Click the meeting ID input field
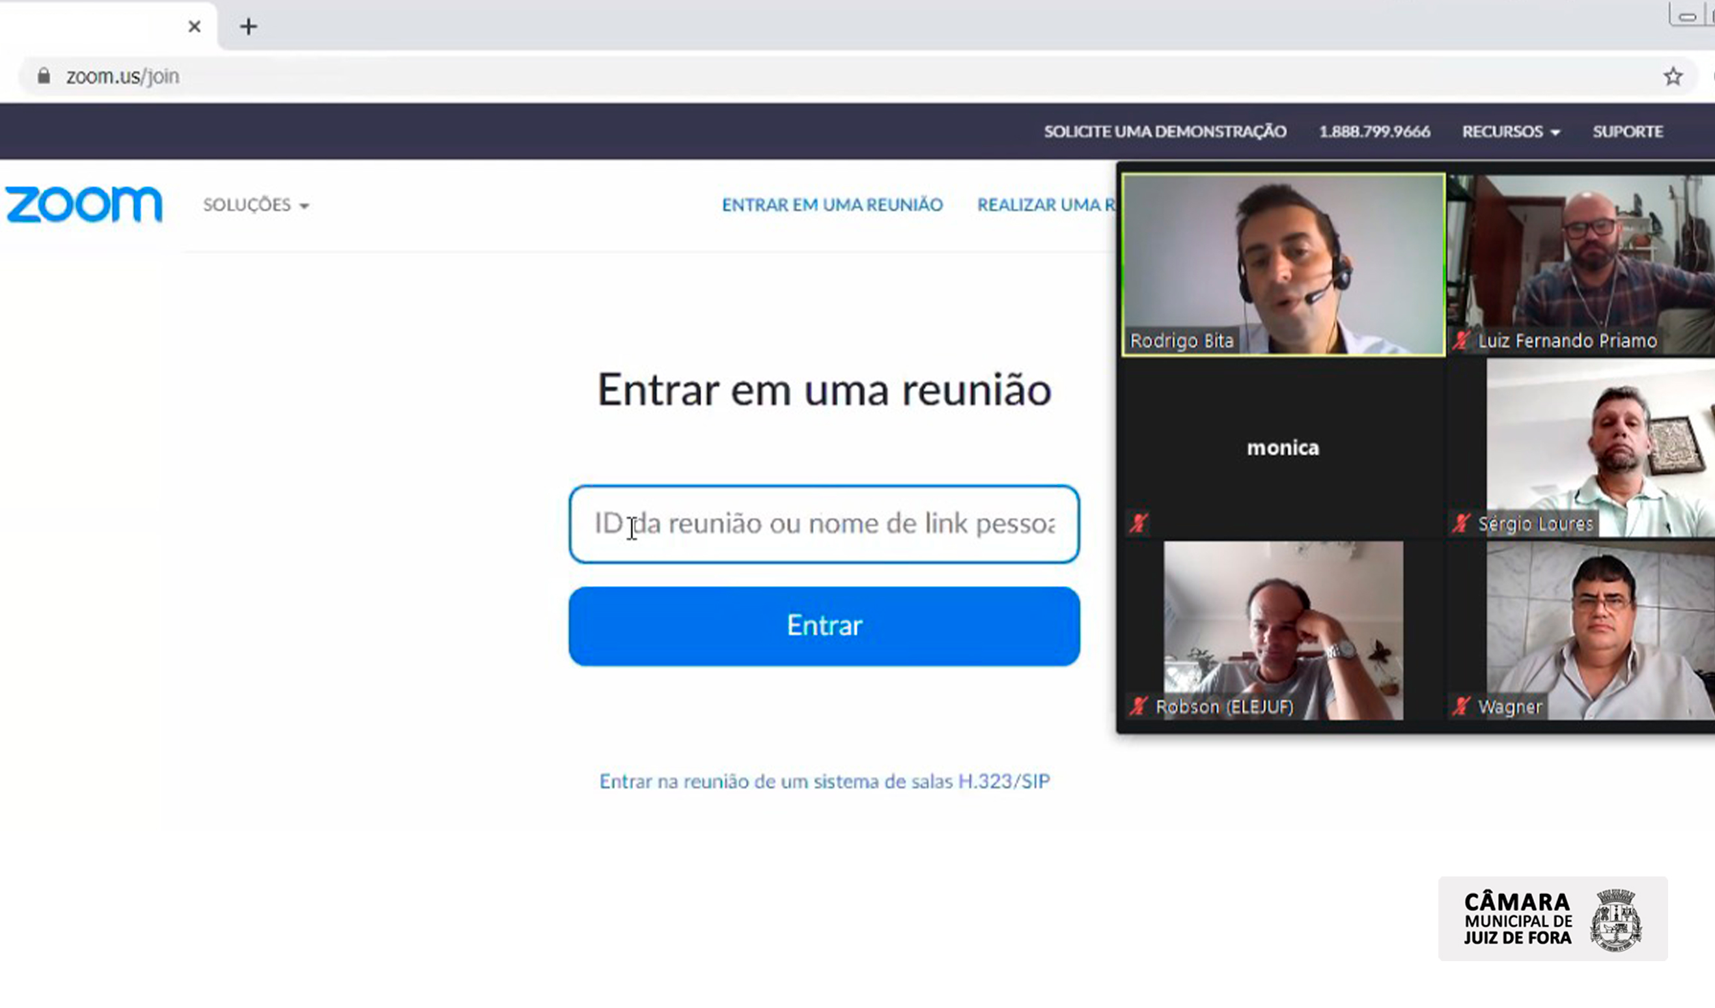Image resolution: width=1715 pixels, height=1008 pixels. 824,524
